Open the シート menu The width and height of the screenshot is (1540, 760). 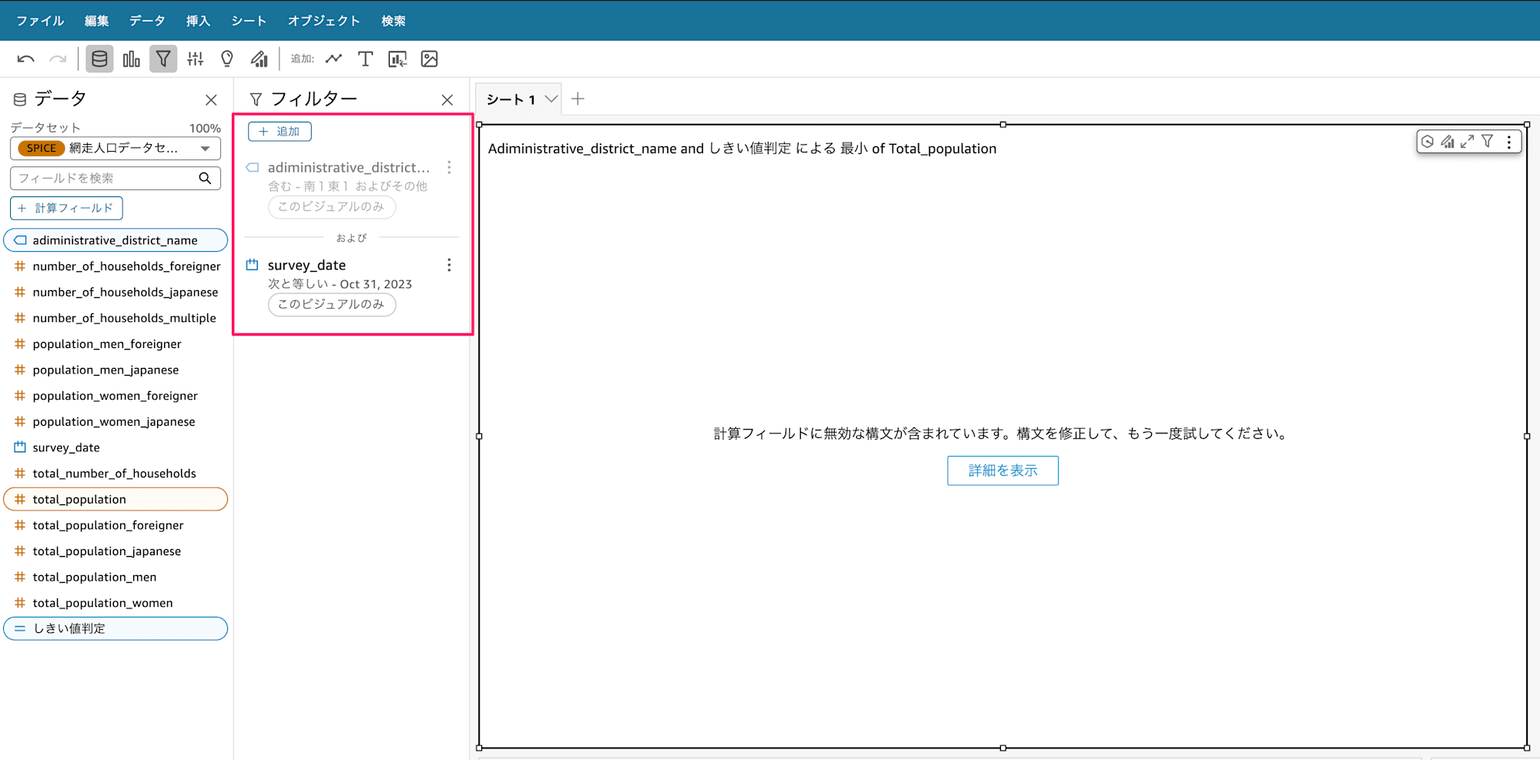(x=249, y=21)
